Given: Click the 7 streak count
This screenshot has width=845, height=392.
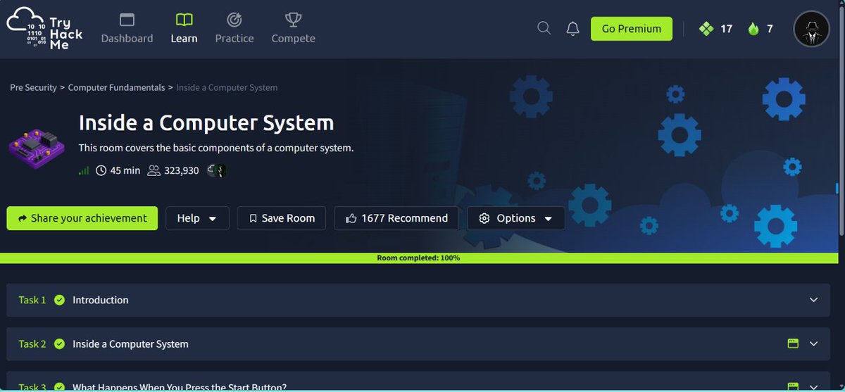Looking at the screenshot, I should 770,29.
